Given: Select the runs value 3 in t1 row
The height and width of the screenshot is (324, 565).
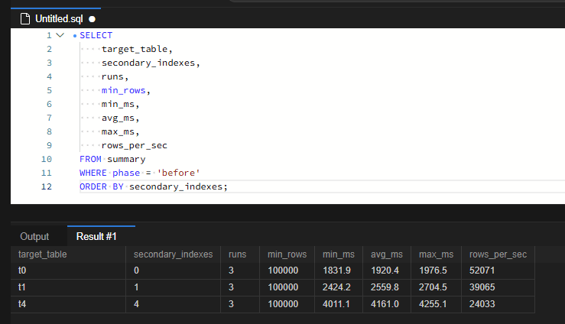Looking at the screenshot, I should [240, 287].
